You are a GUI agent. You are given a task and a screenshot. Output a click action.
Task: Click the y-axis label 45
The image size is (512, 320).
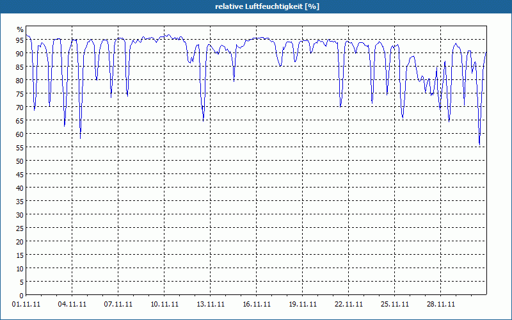pos(20,174)
